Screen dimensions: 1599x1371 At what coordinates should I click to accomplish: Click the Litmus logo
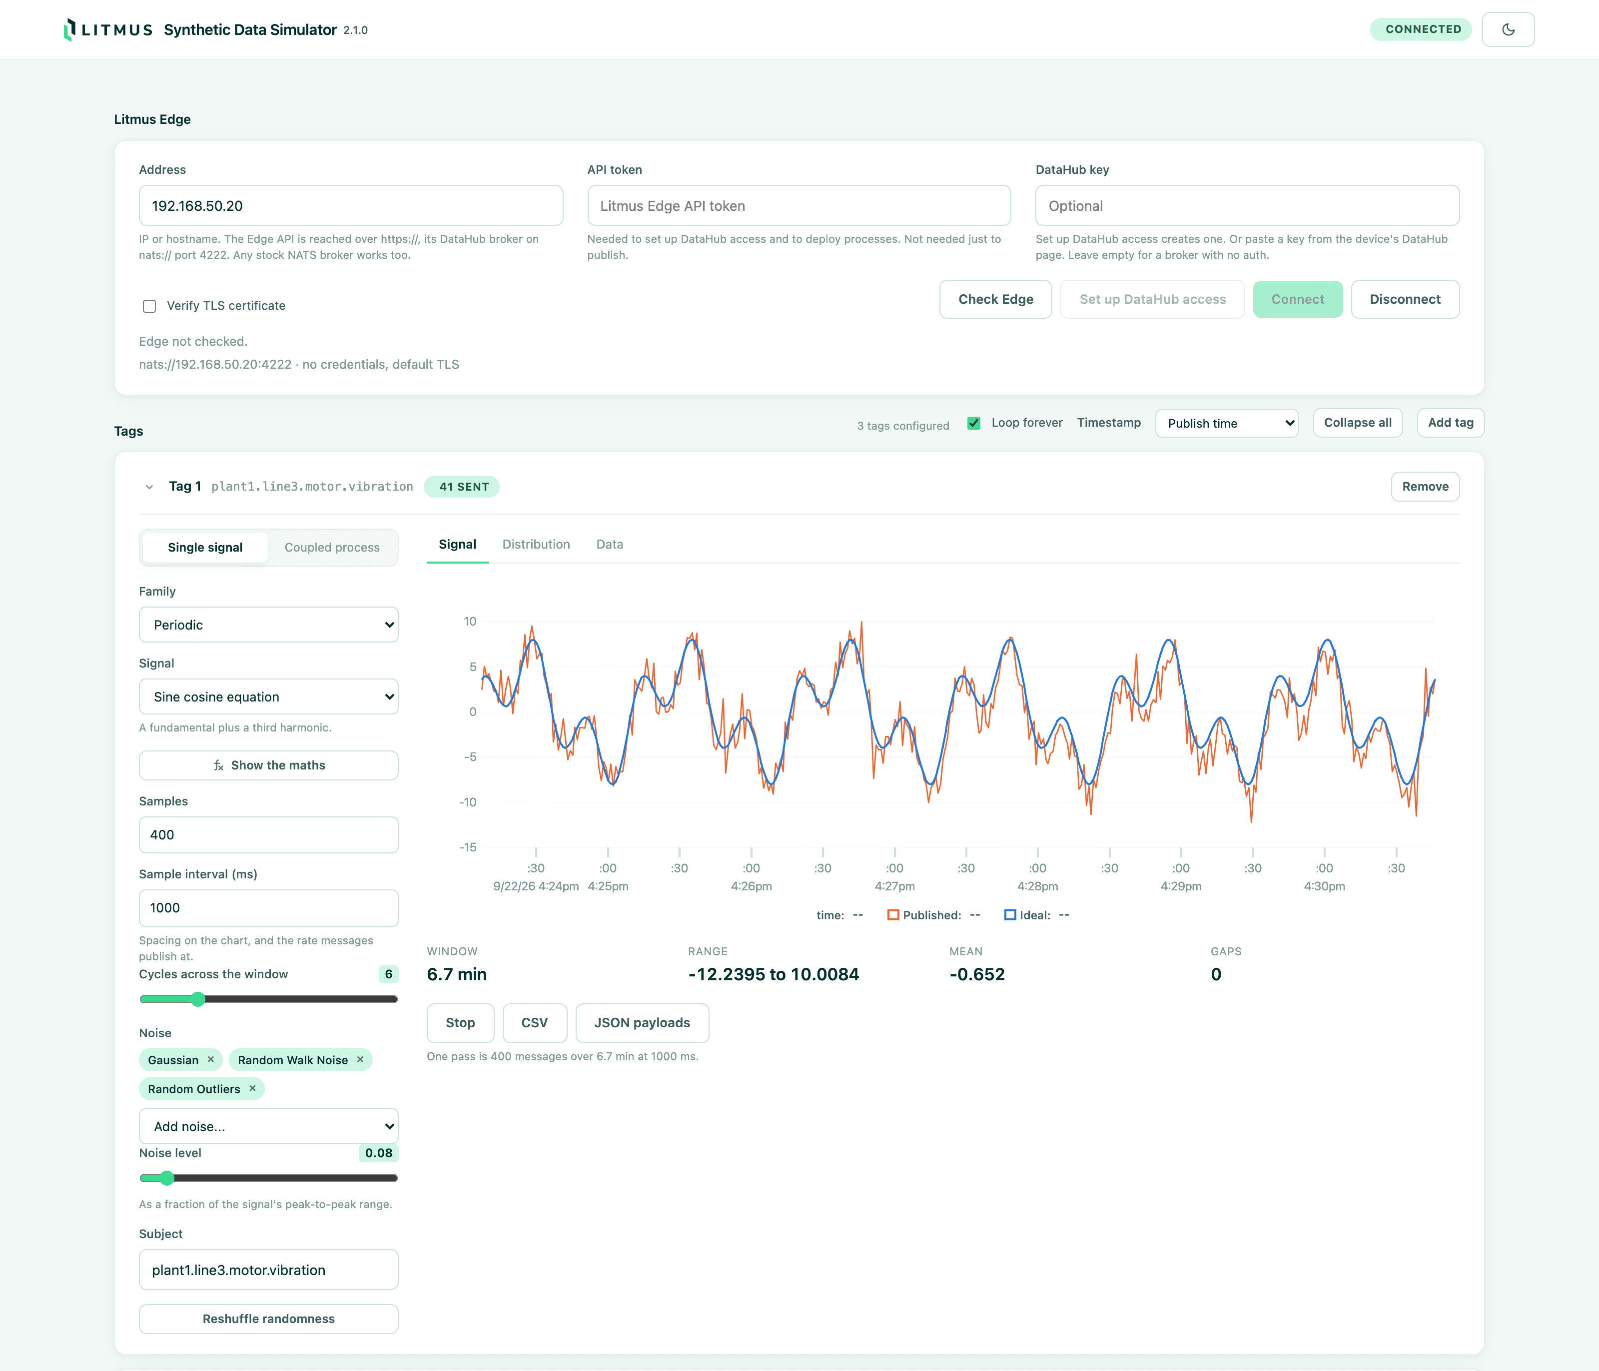pos(108,29)
